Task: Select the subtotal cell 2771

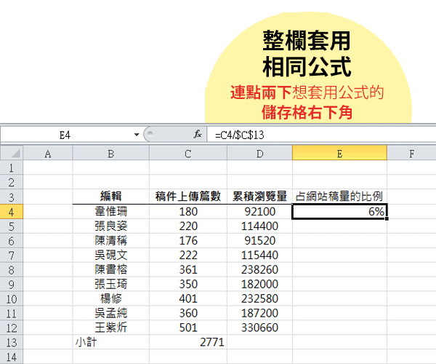Action: [x=188, y=342]
